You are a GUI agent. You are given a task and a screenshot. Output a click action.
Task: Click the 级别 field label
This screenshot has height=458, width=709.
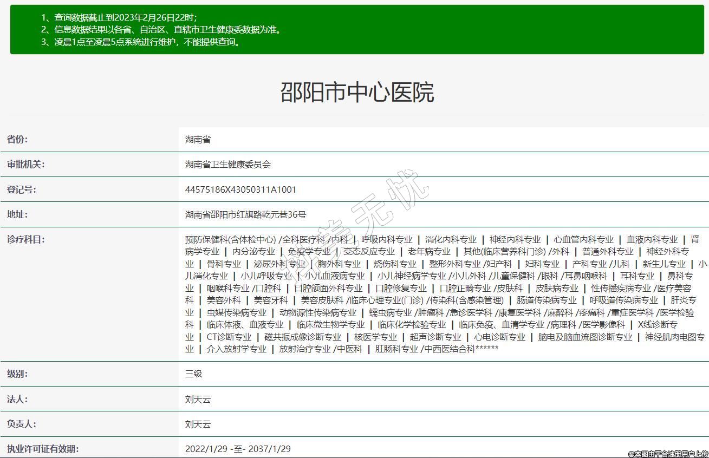(x=17, y=374)
